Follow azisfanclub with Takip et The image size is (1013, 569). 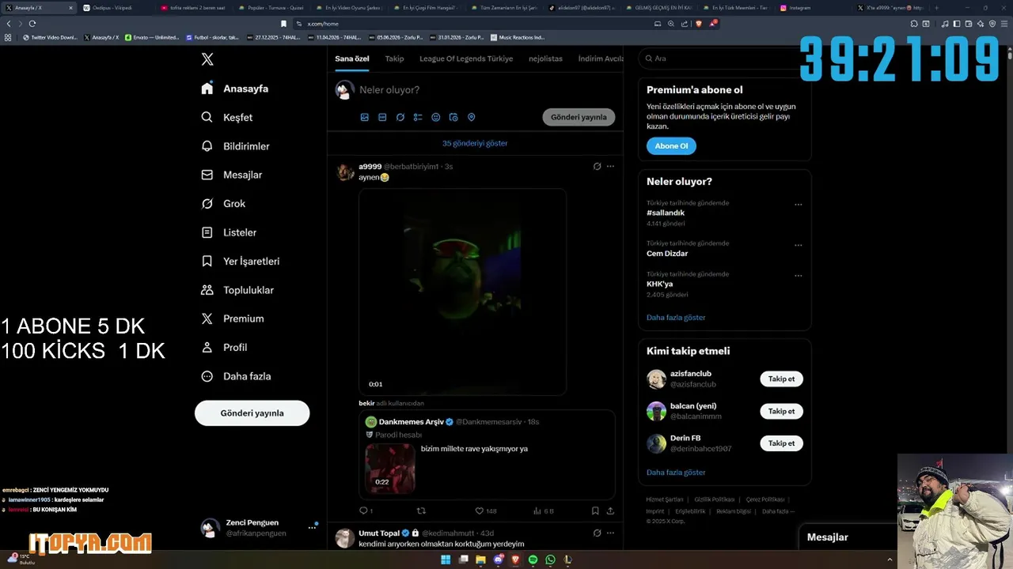pos(781,379)
